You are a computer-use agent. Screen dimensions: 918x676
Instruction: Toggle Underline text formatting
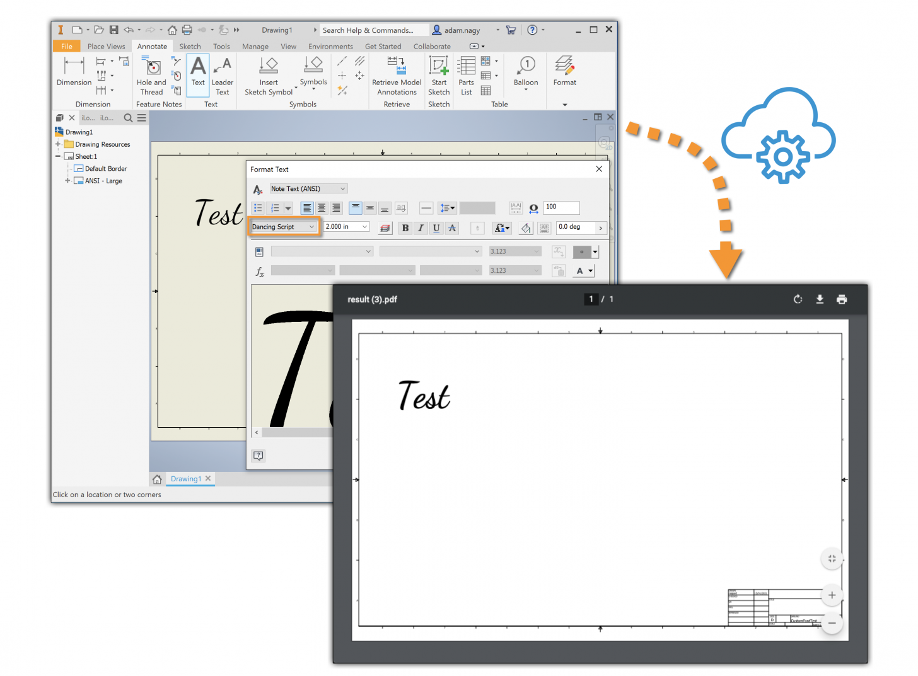click(436, 228)
